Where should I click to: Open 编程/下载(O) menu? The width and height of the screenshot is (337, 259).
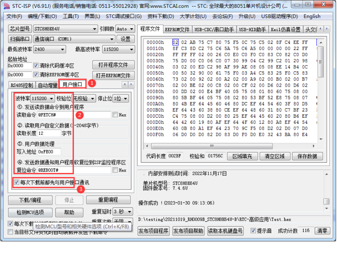click(x=42, y=16)
